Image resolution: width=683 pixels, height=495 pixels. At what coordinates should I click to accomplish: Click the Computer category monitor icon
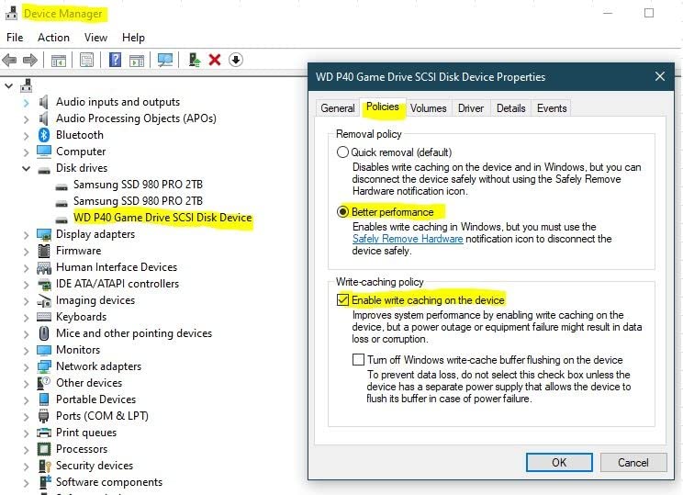[x=44, y=152]
